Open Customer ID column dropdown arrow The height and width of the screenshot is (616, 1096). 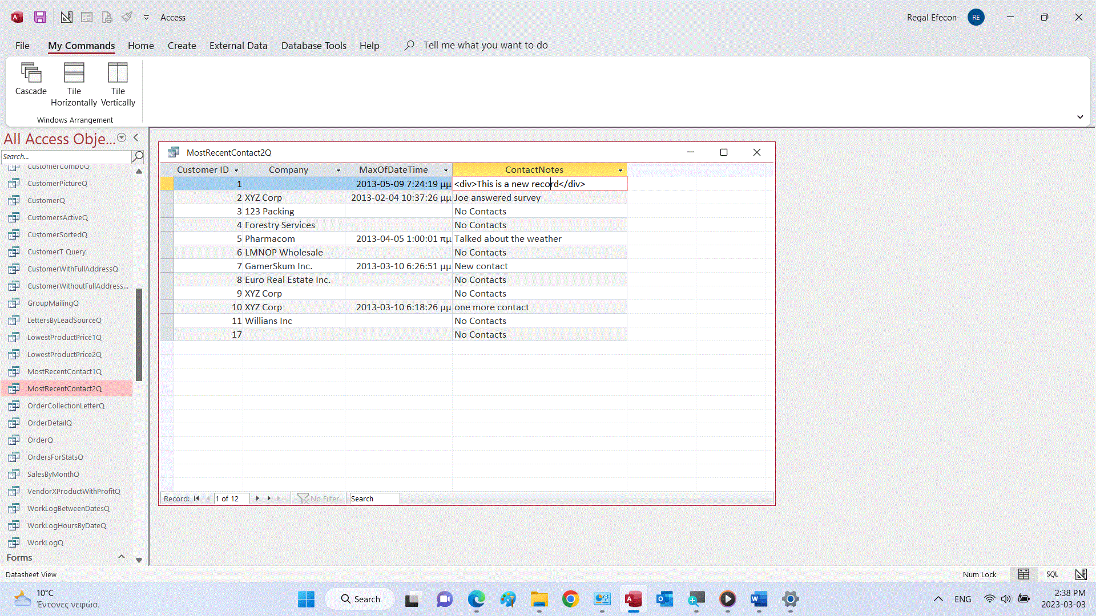point(236,170)
